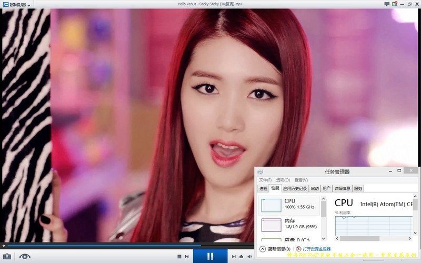Click the rewind arrows on progress bar
This screenshot has width=421, height=263.
coord(4,246)
